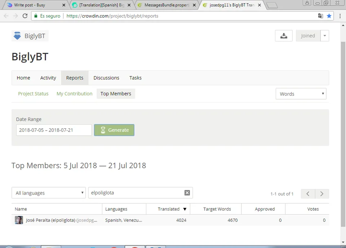The image size is (346, 248).
Task: Open the Joined button dropdown arrow
Action: (x=325, y=36)
